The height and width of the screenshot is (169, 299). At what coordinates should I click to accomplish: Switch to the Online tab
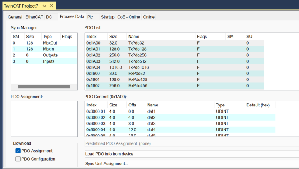[149, 17]
